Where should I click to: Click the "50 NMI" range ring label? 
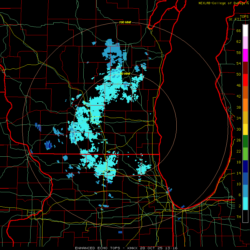tap(125, 74)
